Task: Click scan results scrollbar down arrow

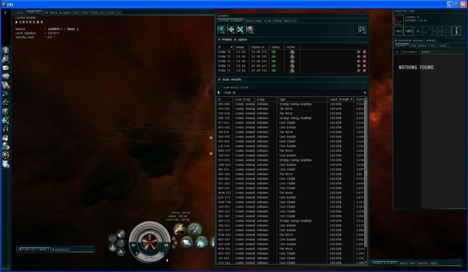Action: click(366, 263)
